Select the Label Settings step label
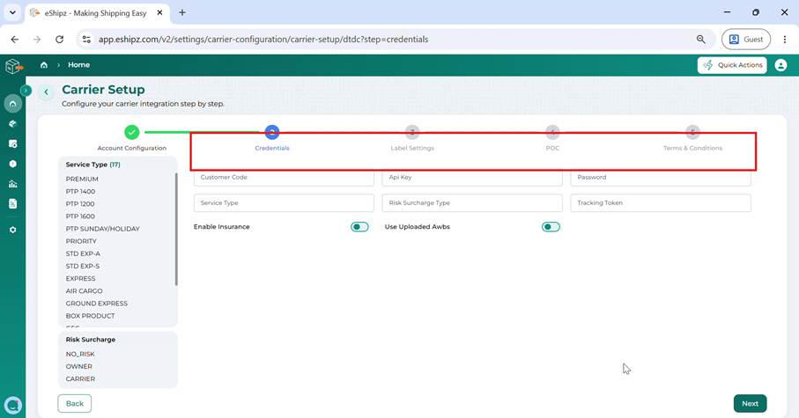This screenshot has width=799, height=418. coord(412,148)
